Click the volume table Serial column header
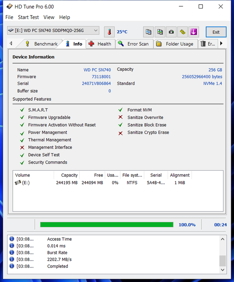Image resolution: width=234 pixels, height=282 pixels. 156,175
